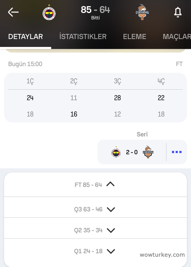Expand the Q2 35 - 34 section
The height and width of the screenshot is (267, 191).
point(111,230)
